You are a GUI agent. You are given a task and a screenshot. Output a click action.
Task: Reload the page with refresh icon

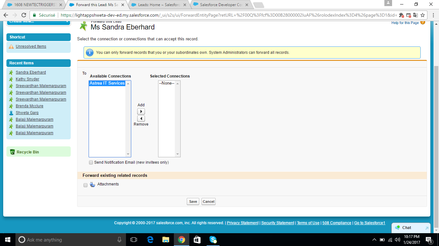pyautogui.click(x=23, y=15)
